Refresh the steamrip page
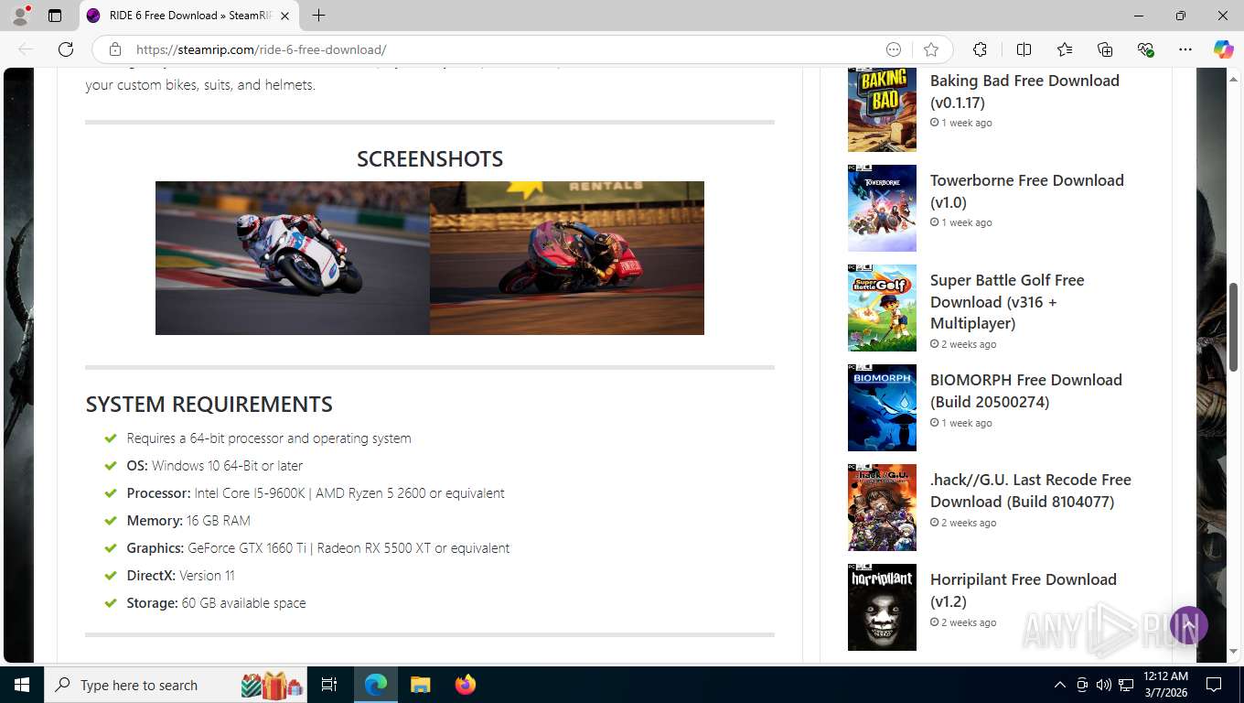Viewport: 1244px width, 703px height. (x=66, y=49)
